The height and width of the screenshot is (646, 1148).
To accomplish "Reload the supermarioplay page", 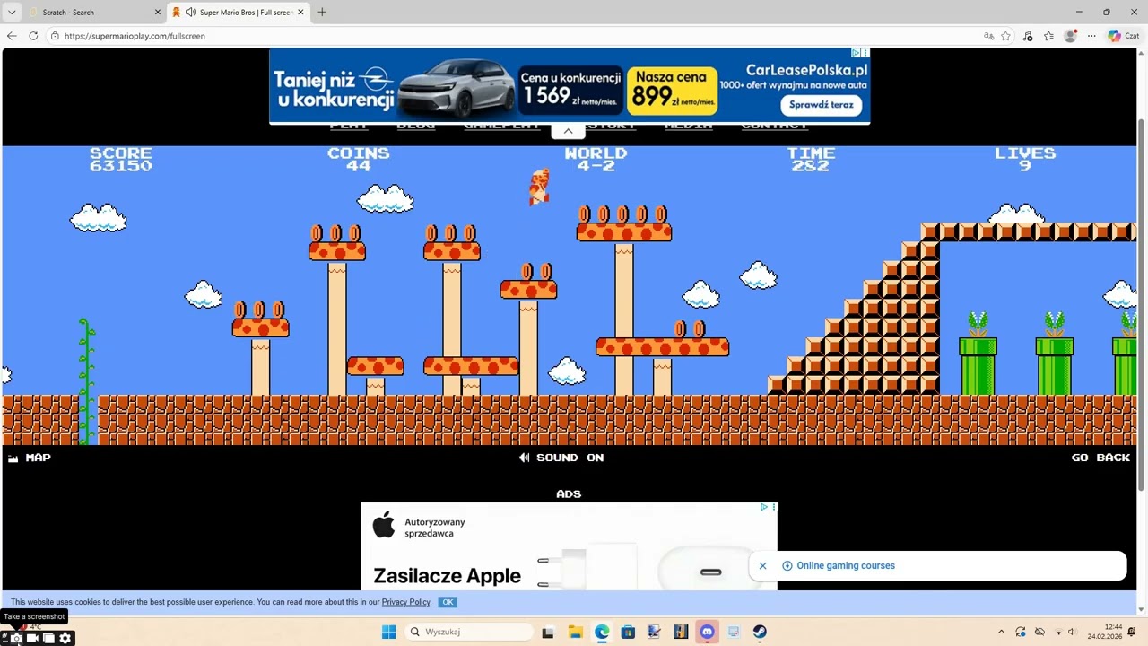I will point(33,36).
